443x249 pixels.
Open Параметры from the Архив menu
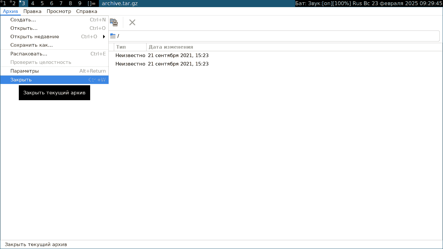click(25, 71)
